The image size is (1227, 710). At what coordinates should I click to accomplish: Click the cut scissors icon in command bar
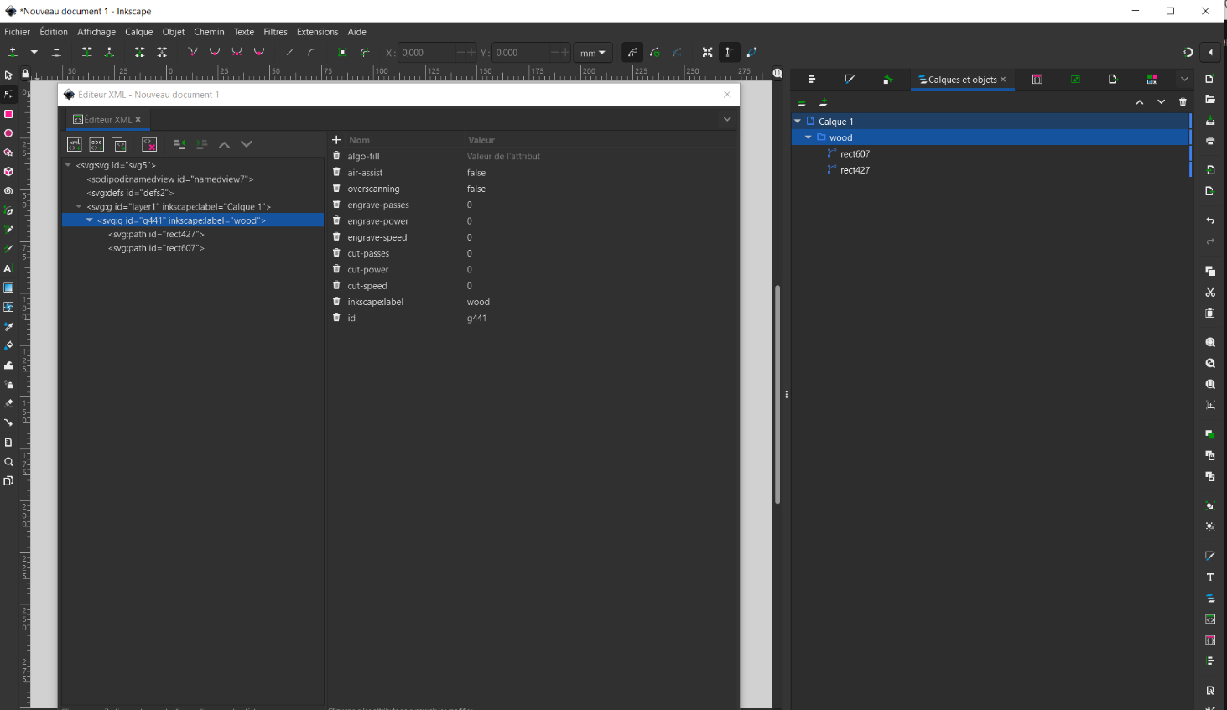coord(1210,292)
